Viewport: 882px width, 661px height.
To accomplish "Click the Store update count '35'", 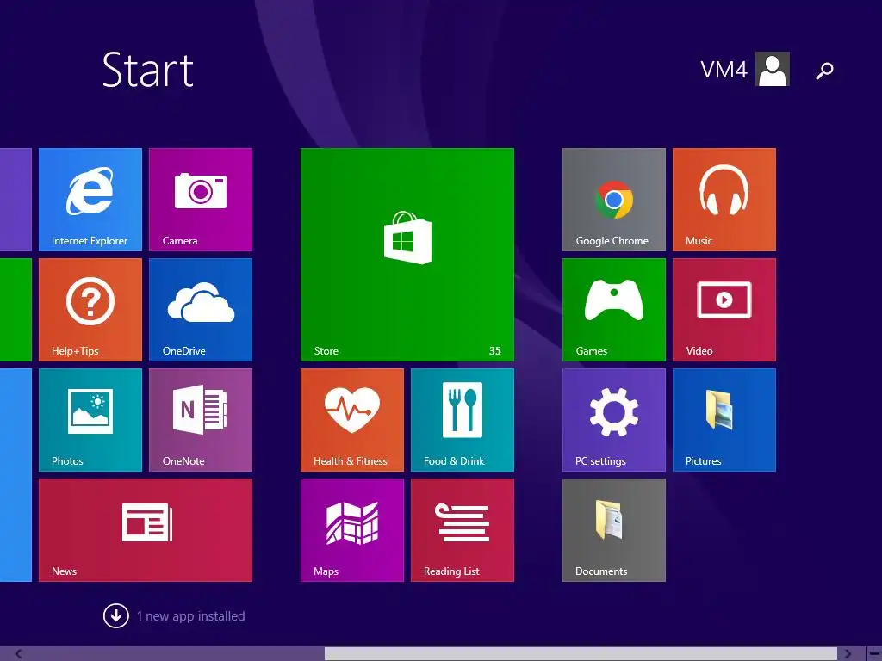I will pos(494,351).
